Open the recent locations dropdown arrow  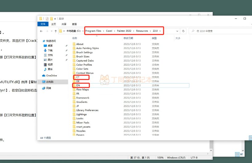(x=51, y=31)
